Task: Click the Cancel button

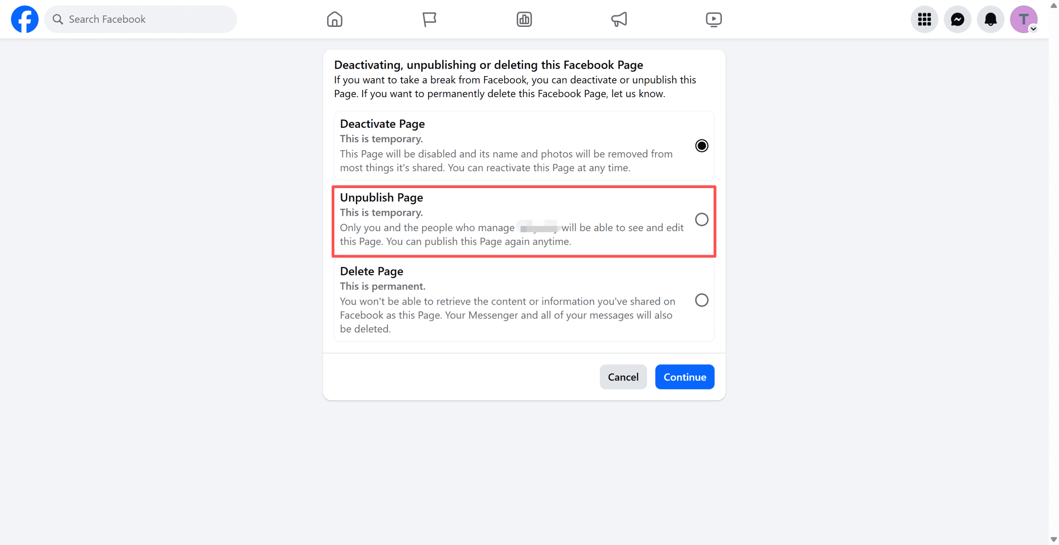Action: [623, 377]
